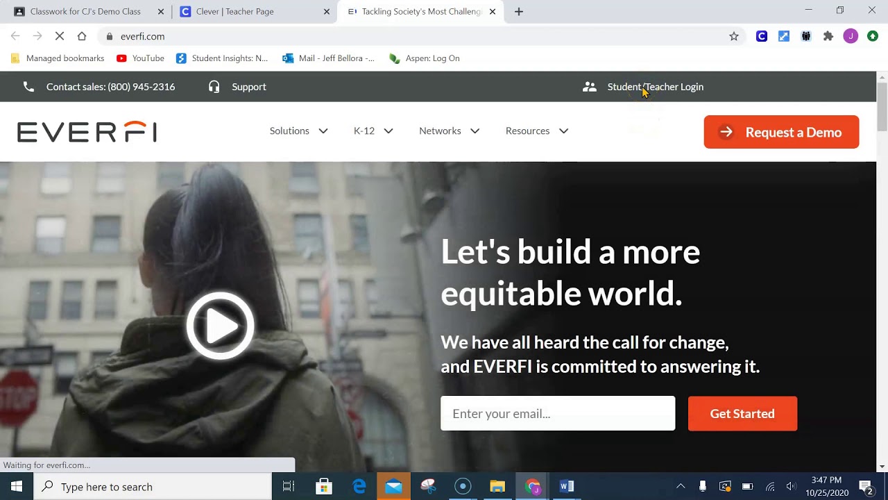
Task: Select the Tackling Society's Most Challenging tab
Action: coord(420,11)
